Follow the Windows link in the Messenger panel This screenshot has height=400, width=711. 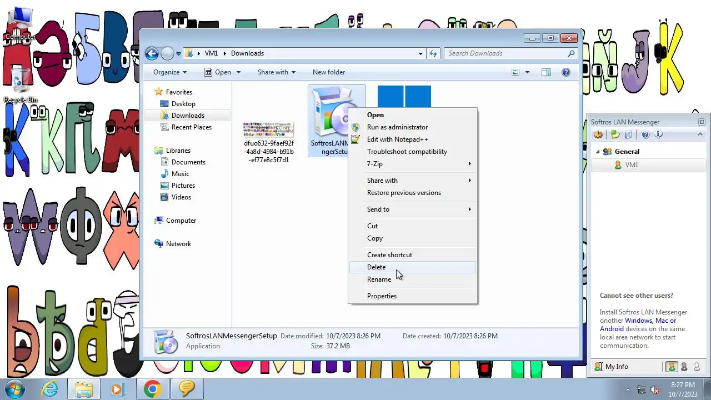click(x=639, y=321)
